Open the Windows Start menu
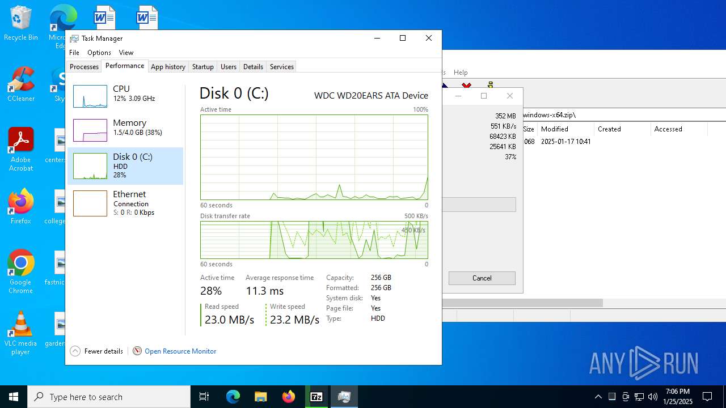726x408 pixels. click(14, 397)
